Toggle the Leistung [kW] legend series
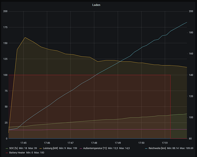This screenshot has height=157, width=197. tap(50, 148)
